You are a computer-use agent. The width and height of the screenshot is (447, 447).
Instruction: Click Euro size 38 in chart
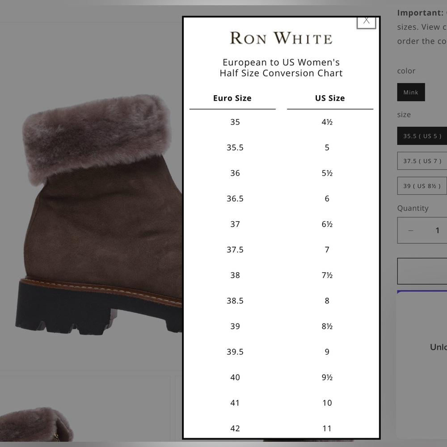[x=235, y=275]
